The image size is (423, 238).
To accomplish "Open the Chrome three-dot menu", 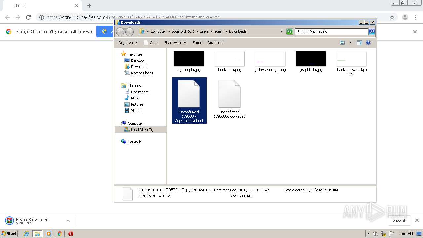I will pos(416,17).
